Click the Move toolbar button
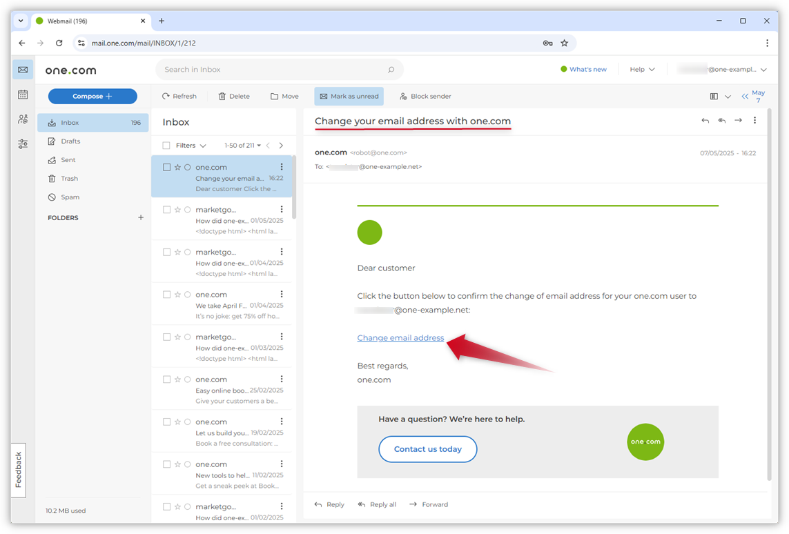This screenshot has width=789, height=534. tap(284, 97)
